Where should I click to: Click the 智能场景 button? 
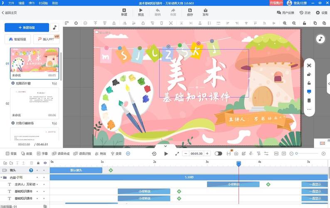(x=17, y=39)
